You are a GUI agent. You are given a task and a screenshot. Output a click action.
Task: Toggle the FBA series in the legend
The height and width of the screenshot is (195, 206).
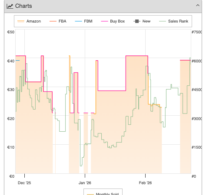pyautogui.click(x=58, y=21)
